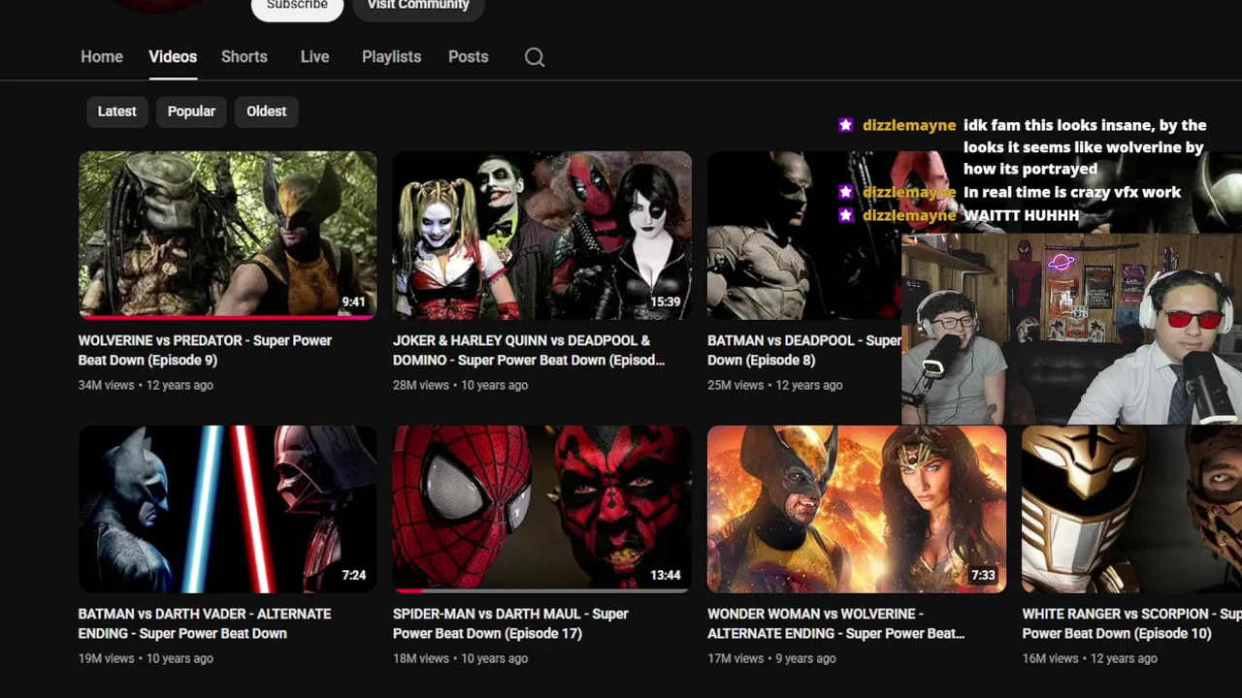Click title BATMAN vs DEADPOOL Episode 8
Viewport: 1242px width, 698px height.
803,350
